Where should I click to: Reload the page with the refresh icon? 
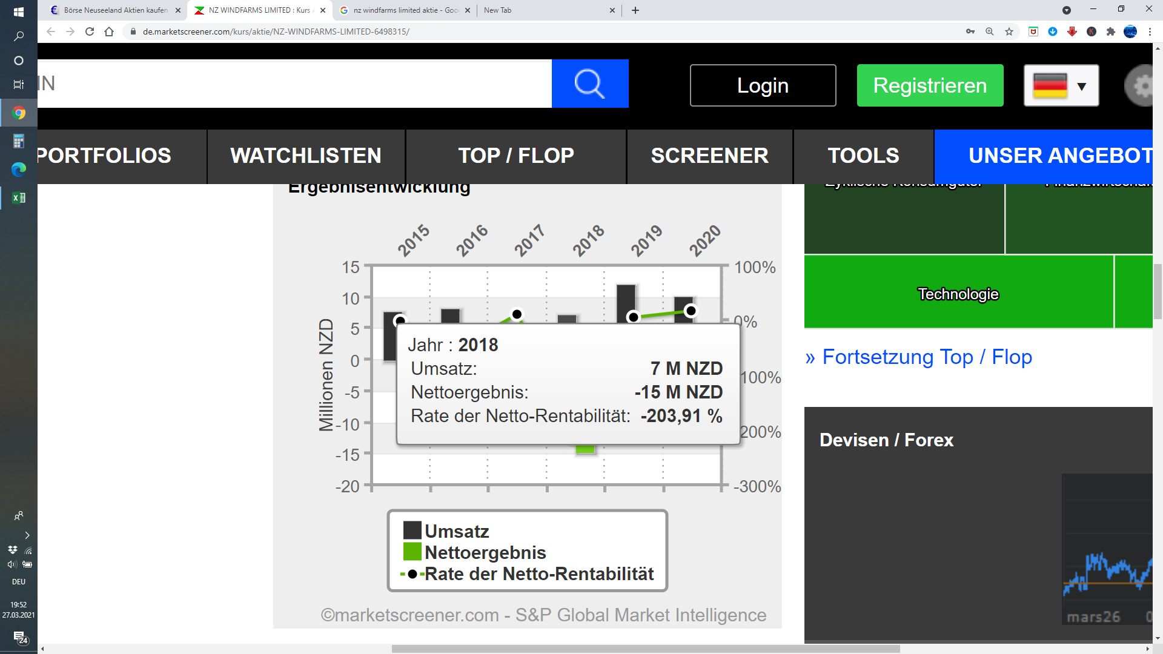pos(90,31)
